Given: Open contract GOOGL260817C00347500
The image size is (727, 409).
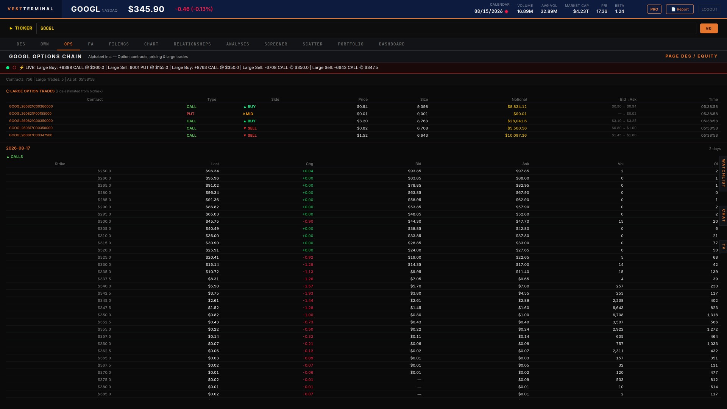Looking at the screenshot, I should click(x=31, y=135).
